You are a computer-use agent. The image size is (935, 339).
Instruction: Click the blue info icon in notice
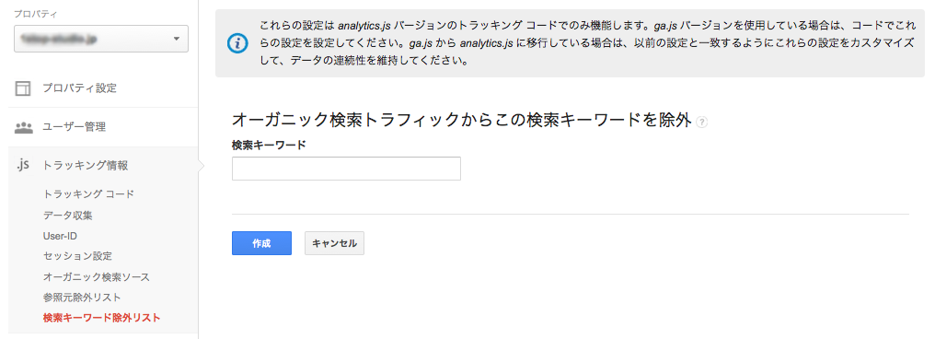238,43
